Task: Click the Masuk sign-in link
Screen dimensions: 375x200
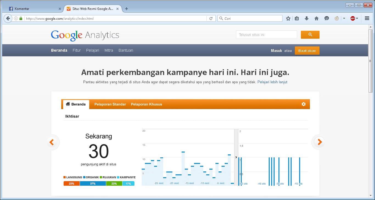Action: [276, 51]
